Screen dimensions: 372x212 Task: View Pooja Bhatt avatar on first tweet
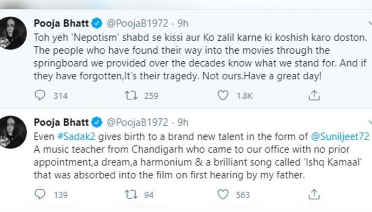pyautogui.click(x=12, y=33)
